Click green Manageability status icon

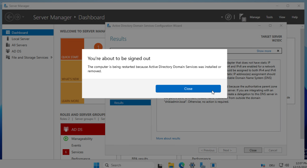click(66, 138)
